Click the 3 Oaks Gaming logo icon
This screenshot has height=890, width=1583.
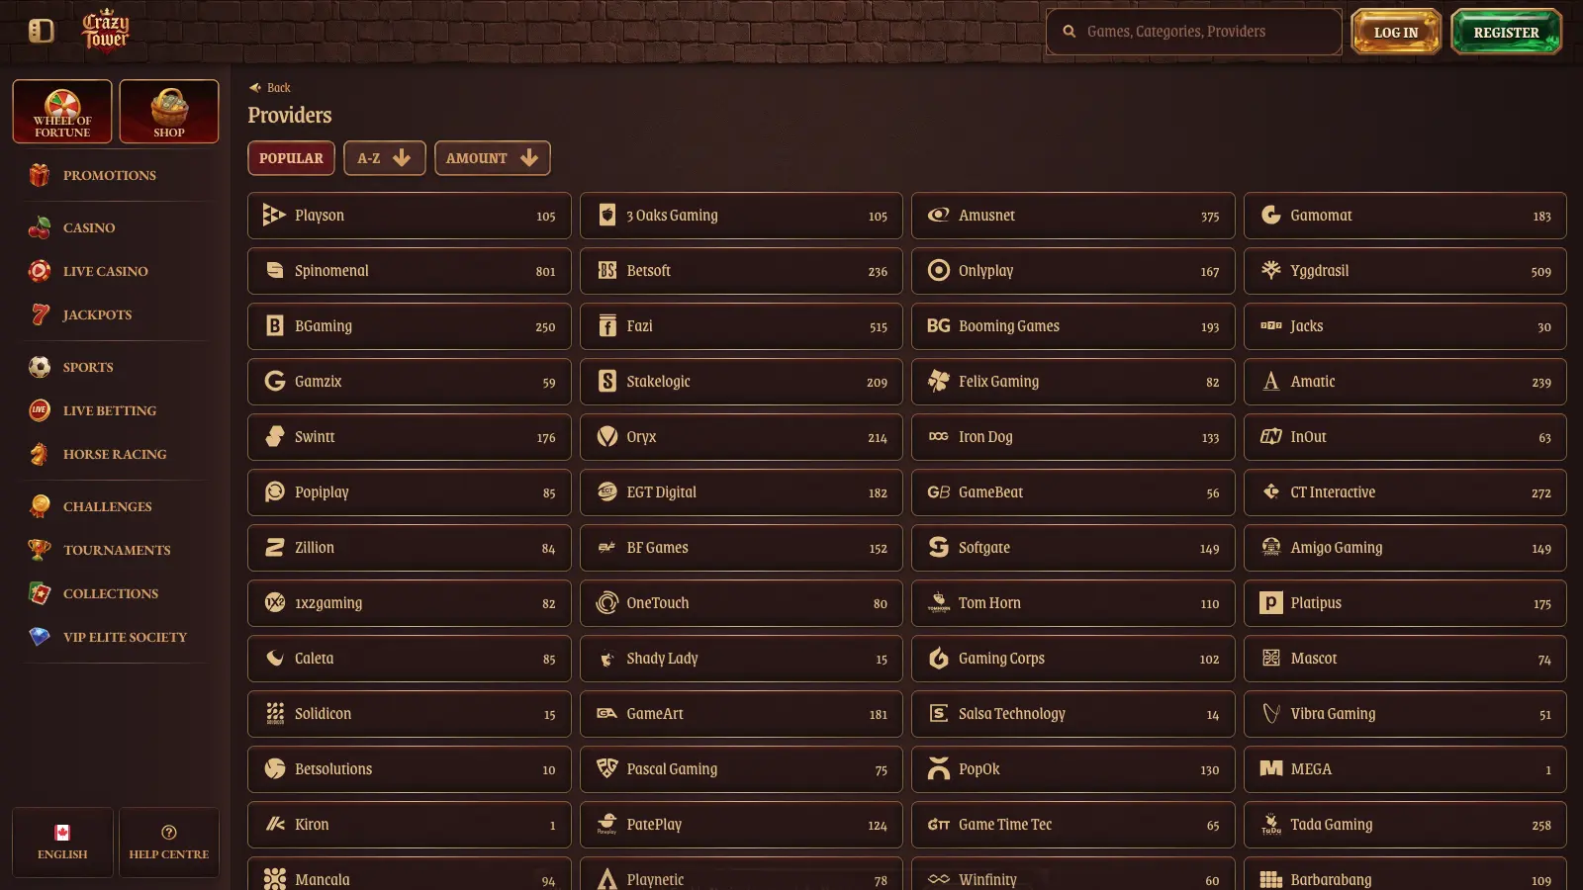(607, 216)
